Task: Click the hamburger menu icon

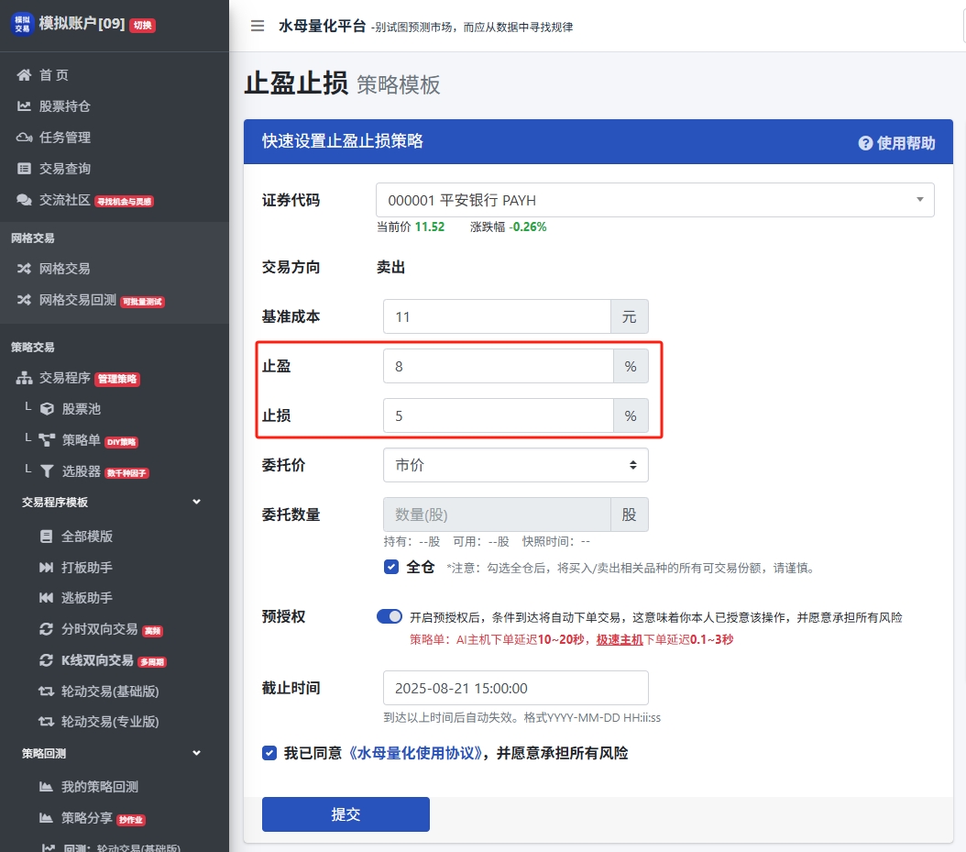Action: pyautogui.click(x=258, y=26)
